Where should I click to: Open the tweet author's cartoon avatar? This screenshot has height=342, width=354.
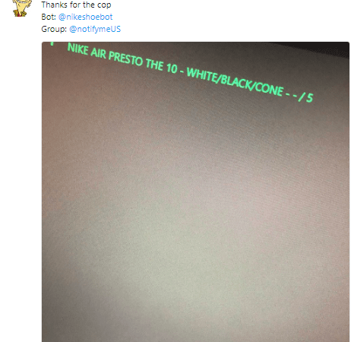coord(22,8)
